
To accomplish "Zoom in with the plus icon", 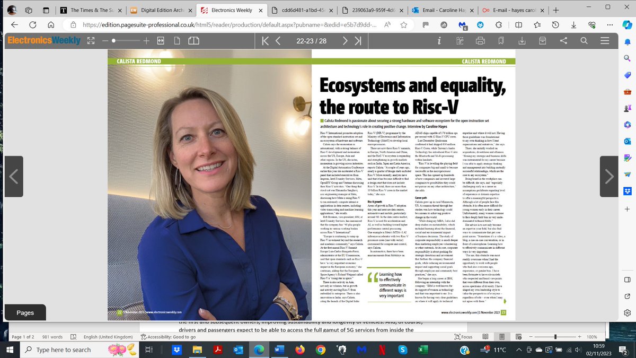I will (x=146, y=41).
